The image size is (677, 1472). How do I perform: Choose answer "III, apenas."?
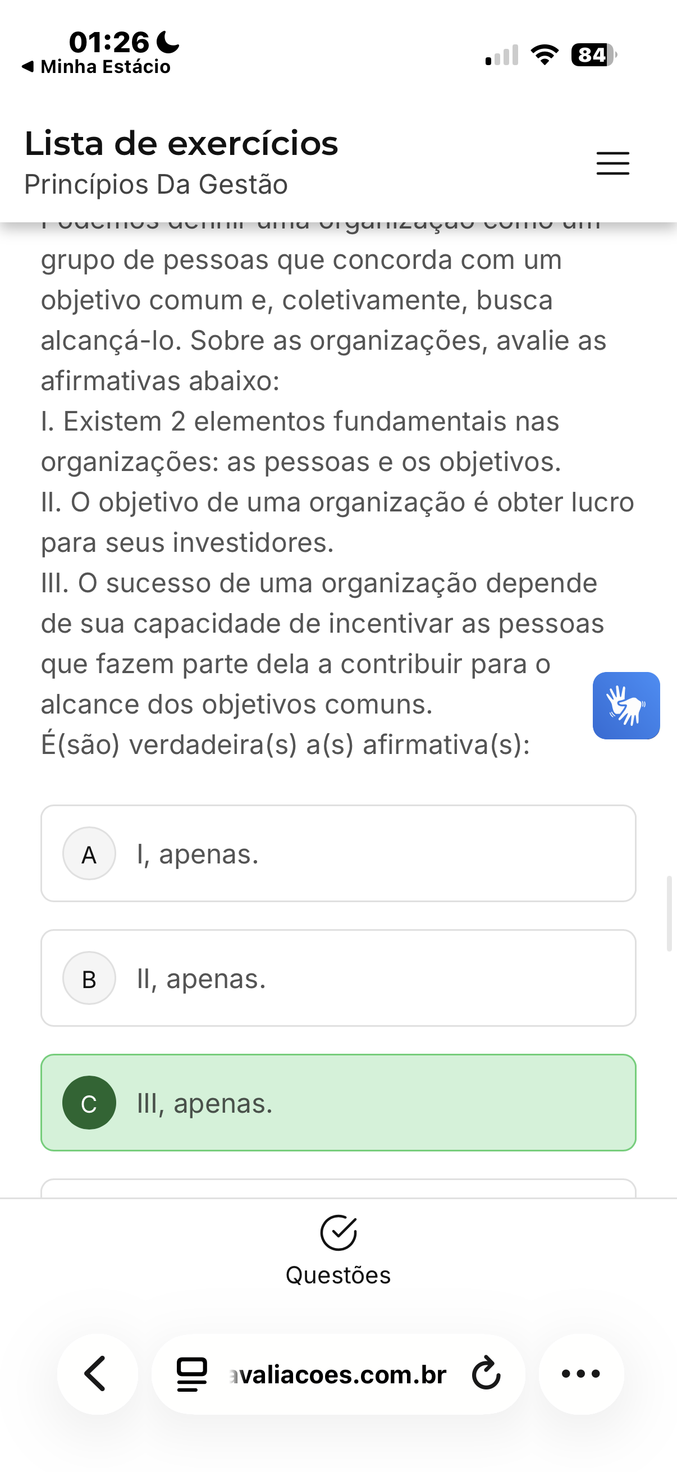(x=205, y=1103)
